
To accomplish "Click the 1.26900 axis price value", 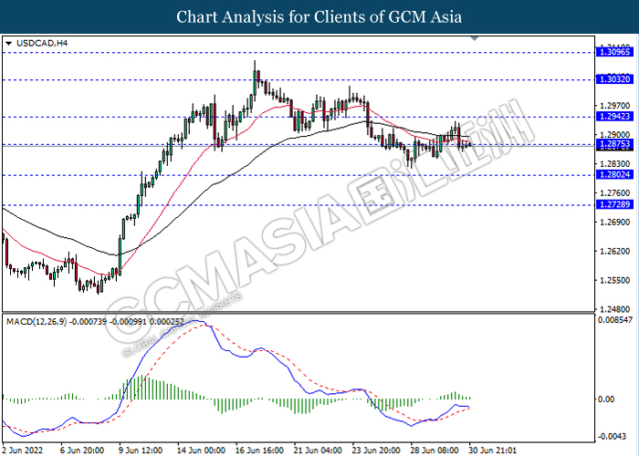I will tap(614, 223).
